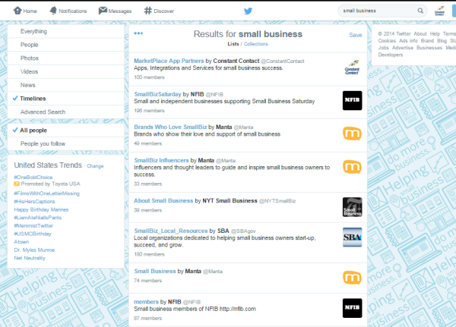This screenshot has width=456, height=327.
Task: Select the News filter
Action: click(x=65, y=85)
